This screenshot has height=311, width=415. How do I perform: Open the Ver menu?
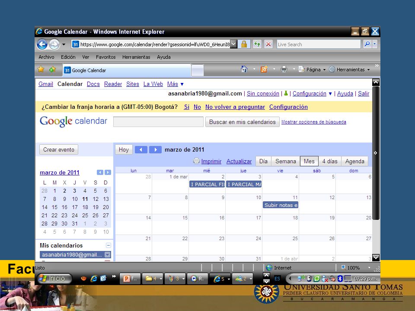pos(86,57)
